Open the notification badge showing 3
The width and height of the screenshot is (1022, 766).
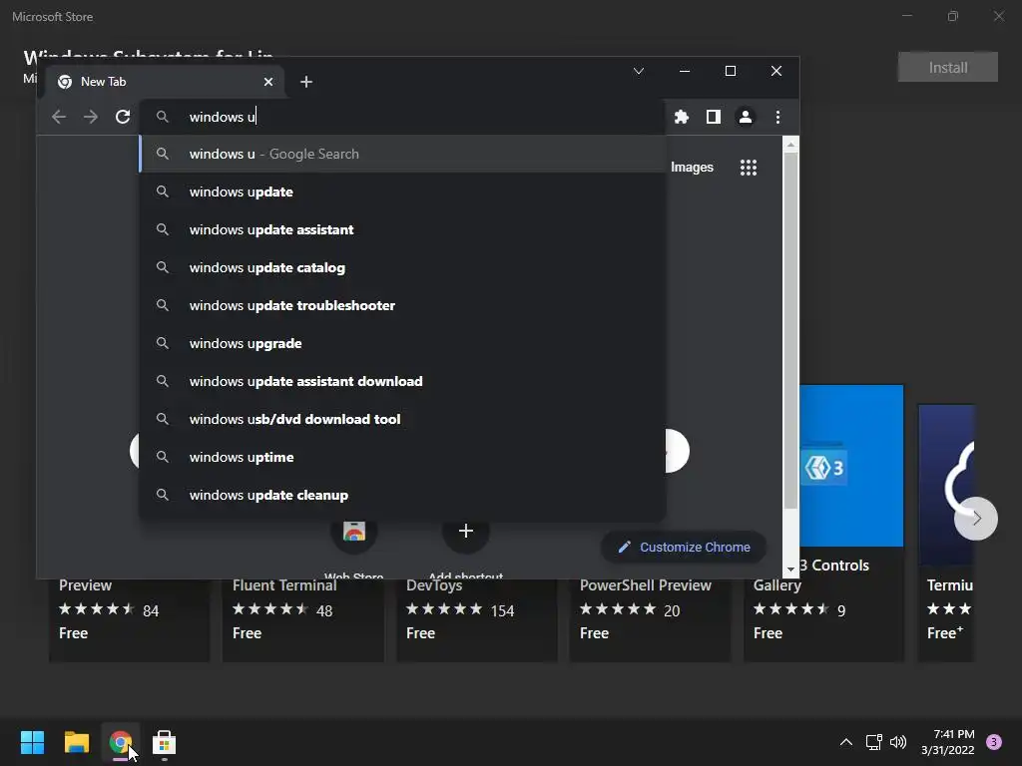(994, 742)
